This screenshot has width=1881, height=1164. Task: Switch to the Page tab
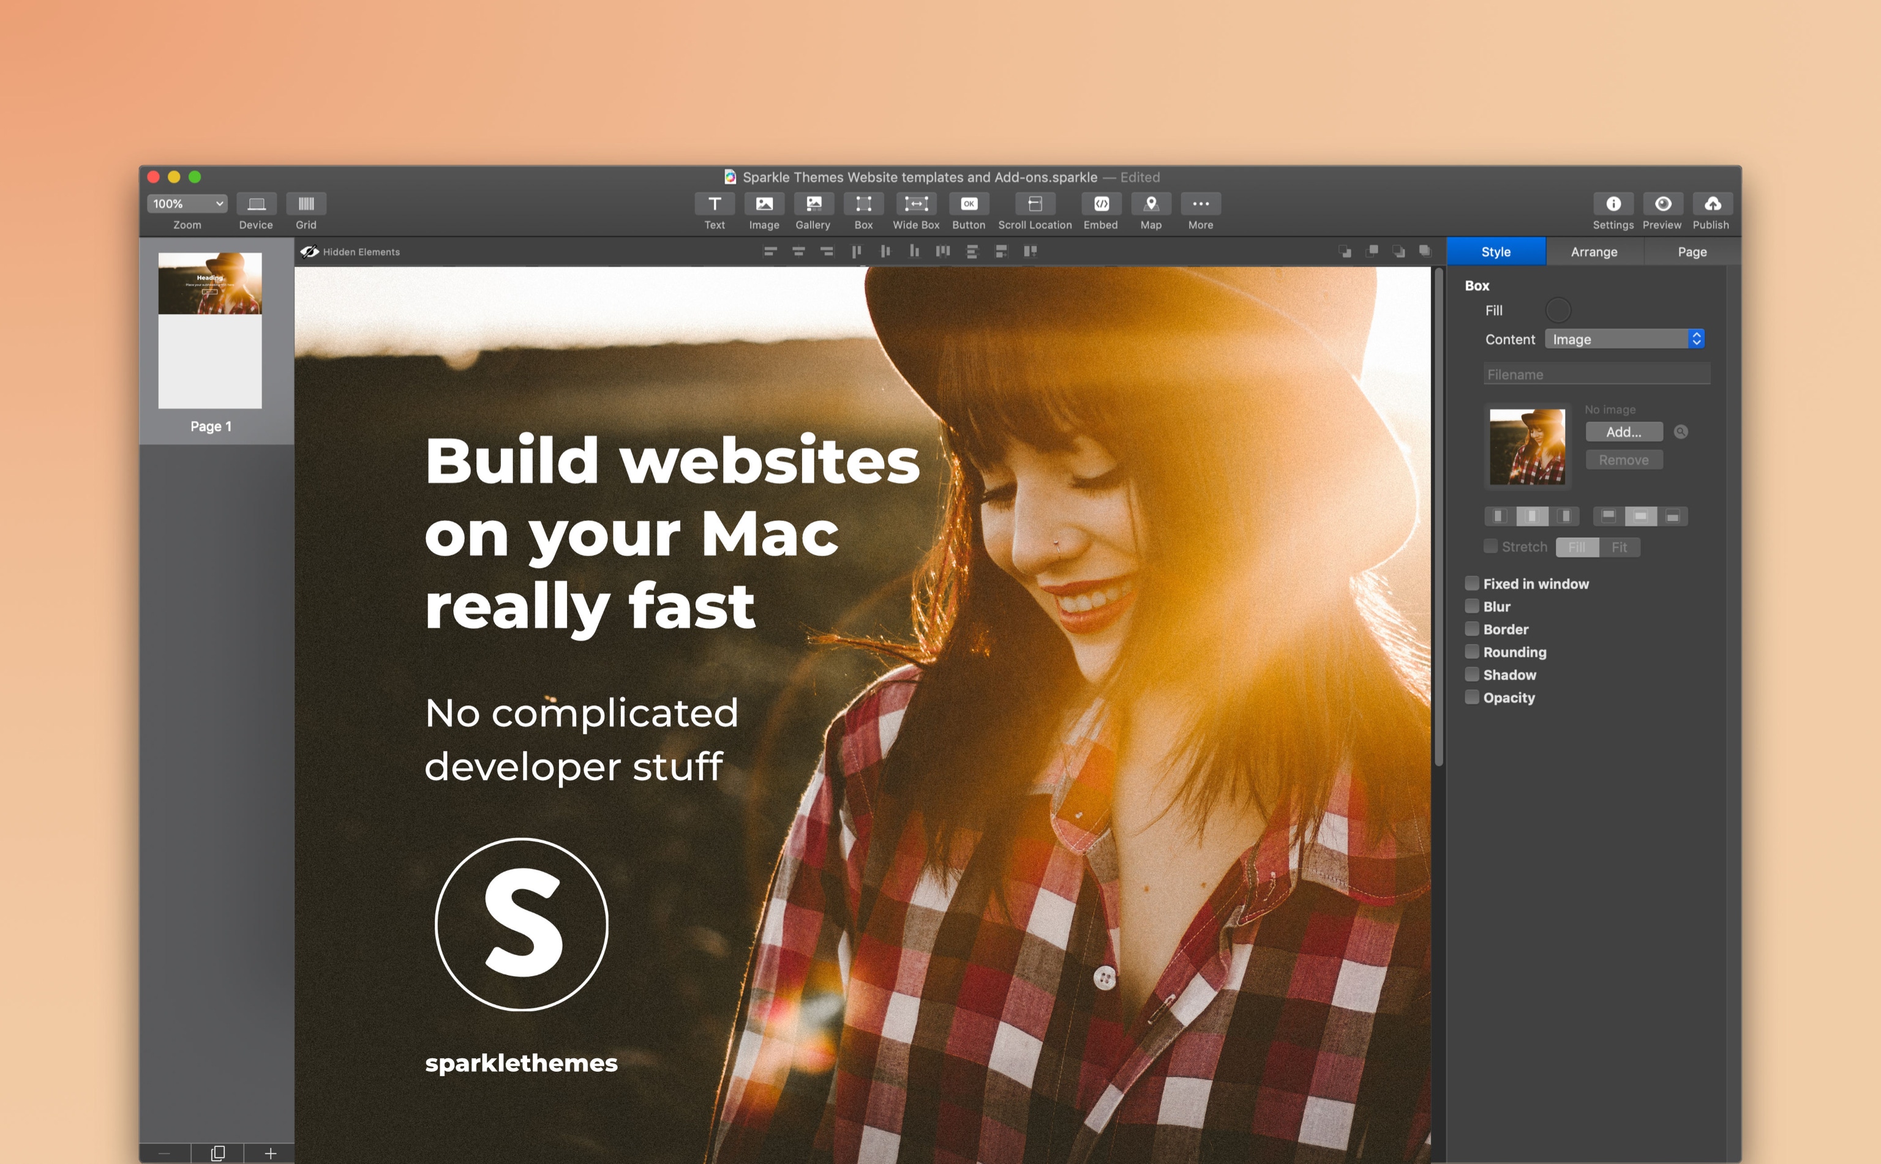1692,252
